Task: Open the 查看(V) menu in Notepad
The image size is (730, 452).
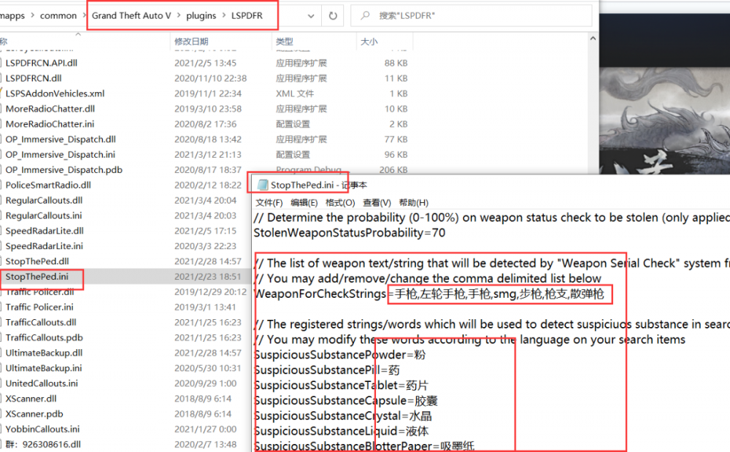Action: [377, 202]
